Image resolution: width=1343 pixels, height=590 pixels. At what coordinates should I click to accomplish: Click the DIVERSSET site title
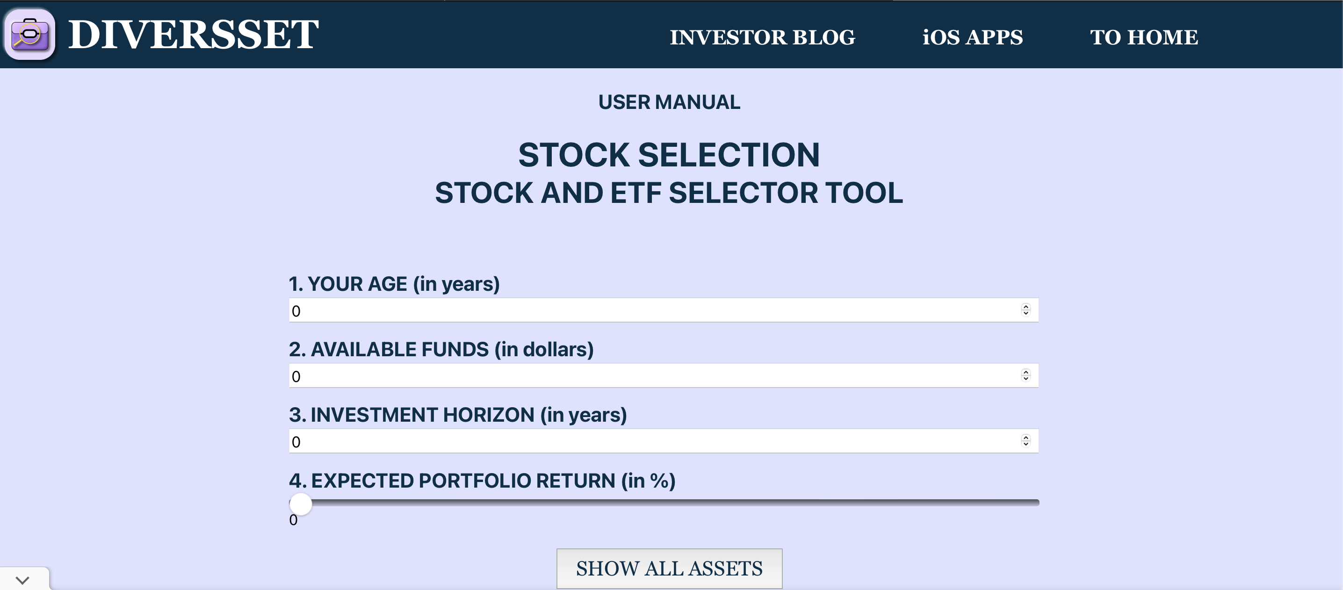[193, 35]
